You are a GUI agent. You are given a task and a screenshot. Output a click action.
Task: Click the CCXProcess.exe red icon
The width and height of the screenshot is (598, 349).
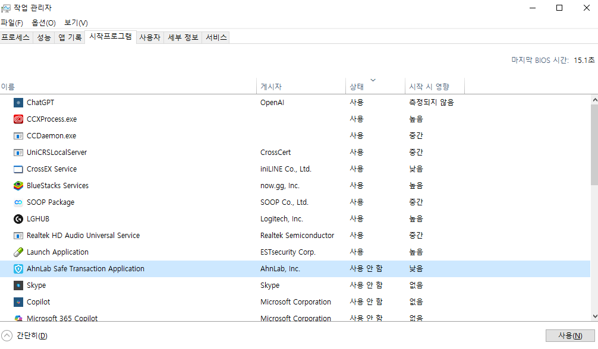(18, 119)
